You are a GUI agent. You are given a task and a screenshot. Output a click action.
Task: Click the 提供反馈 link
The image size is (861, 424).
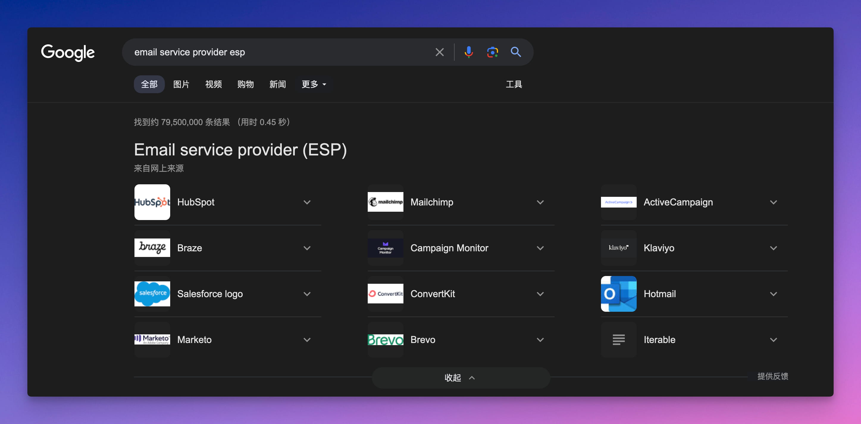pyautogui.click(x=772, y=376)
